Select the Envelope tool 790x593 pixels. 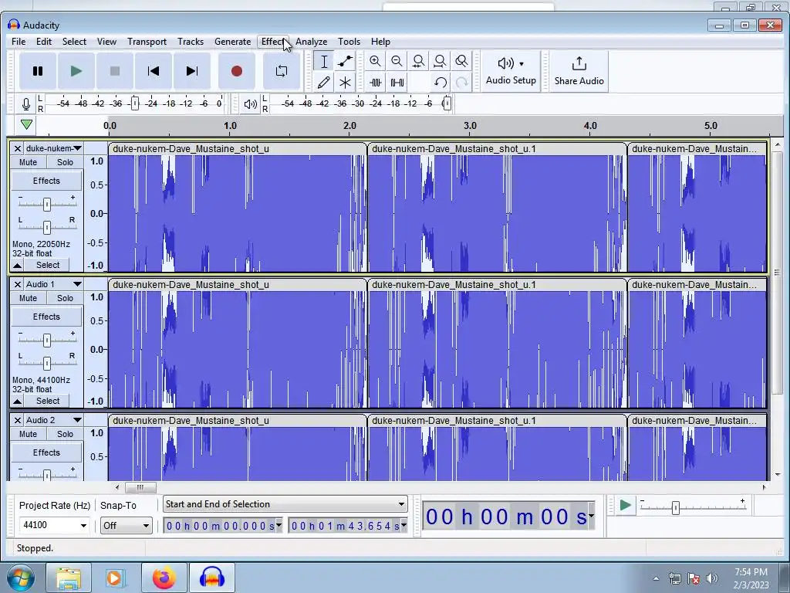pos(345,62)
